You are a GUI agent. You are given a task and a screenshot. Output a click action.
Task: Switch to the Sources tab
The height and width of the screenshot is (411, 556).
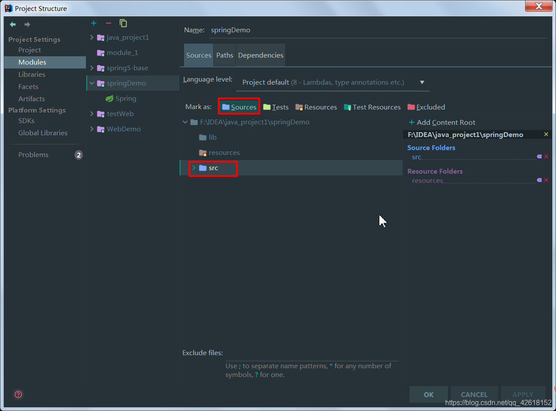[x=198, y=55]
